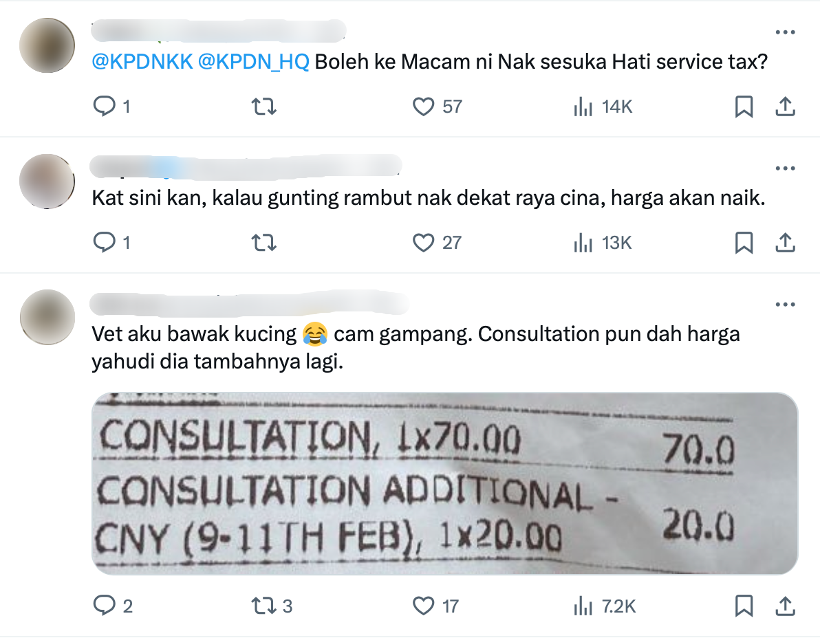Open the consultation receipt photo

(445, 483)
